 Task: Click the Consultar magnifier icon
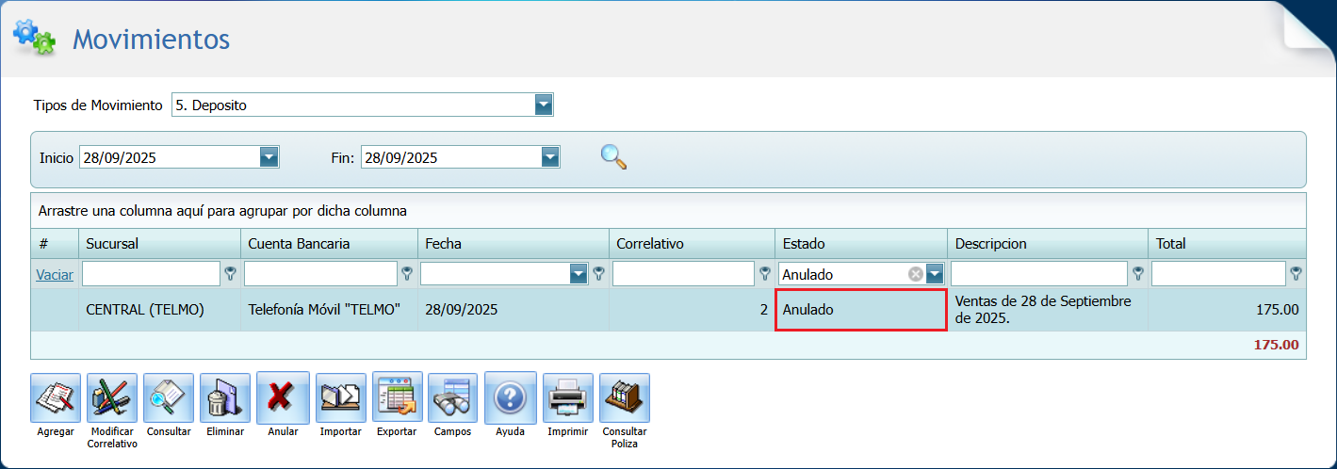[x=169, y=398]
